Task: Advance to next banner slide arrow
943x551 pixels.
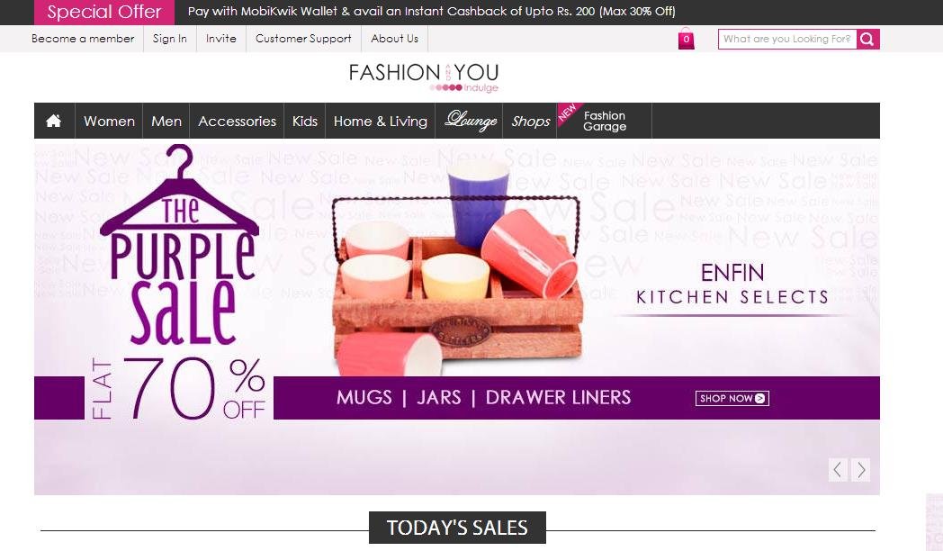Action: tap(860, 470)
